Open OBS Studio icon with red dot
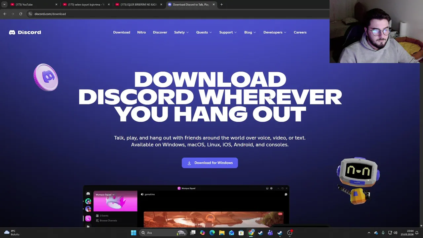 click(290, 233)
